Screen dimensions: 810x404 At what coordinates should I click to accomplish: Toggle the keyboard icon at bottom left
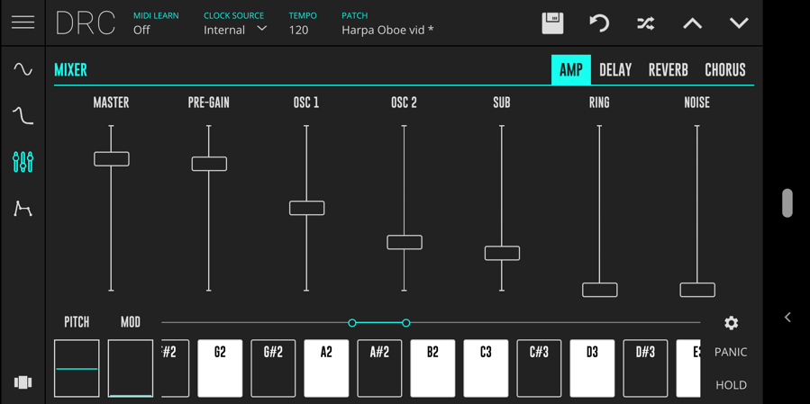23,382
